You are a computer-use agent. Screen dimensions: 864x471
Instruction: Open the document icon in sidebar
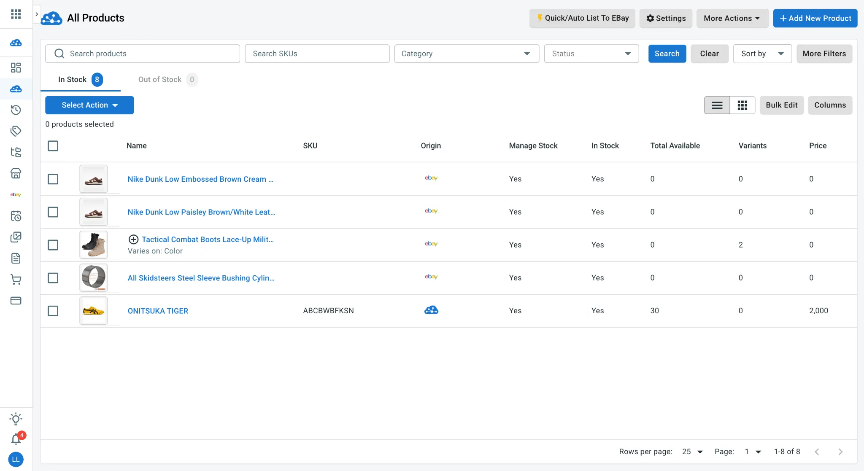coord(16,258)
